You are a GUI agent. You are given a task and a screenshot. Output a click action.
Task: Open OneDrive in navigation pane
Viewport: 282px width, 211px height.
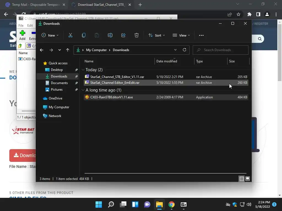pos(55,98)
